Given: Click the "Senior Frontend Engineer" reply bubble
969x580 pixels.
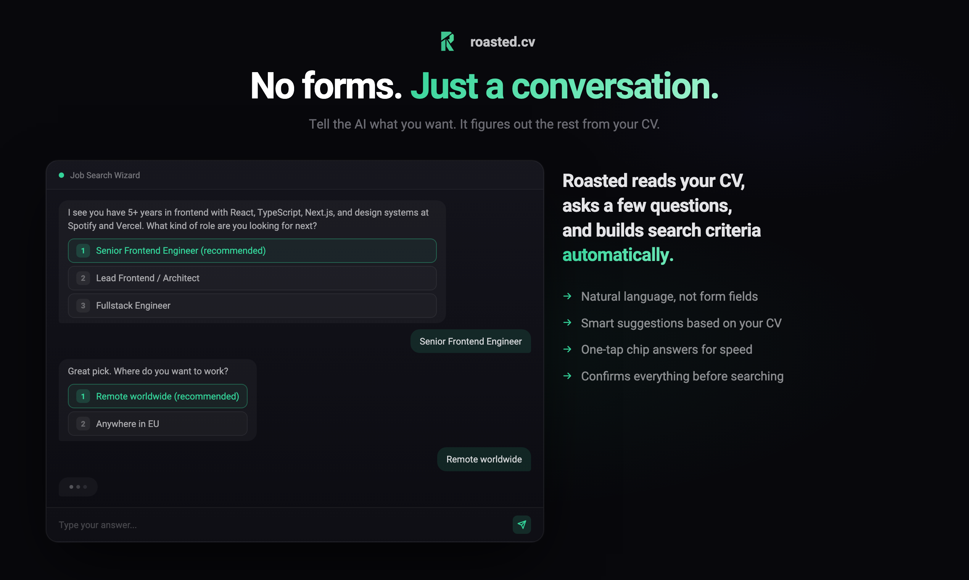Looking at the screenshot, I should click(x=470, y=341).
